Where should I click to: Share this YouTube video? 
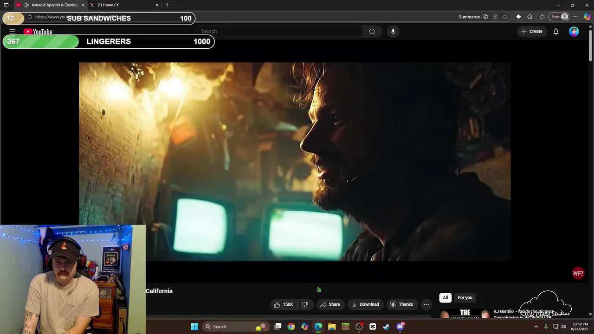[330, 304]
